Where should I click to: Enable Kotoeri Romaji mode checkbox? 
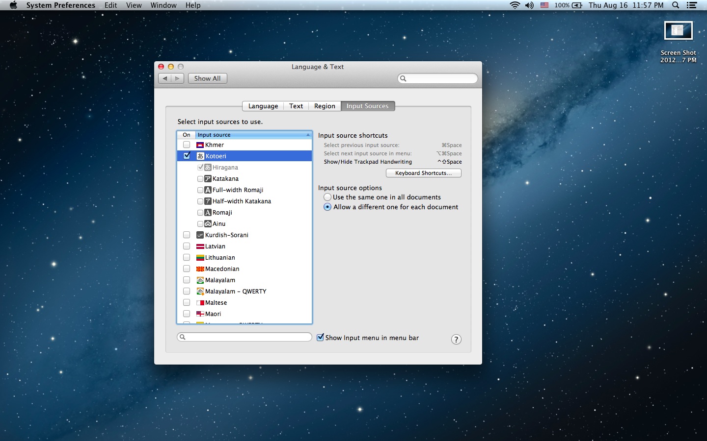point(200,213)
